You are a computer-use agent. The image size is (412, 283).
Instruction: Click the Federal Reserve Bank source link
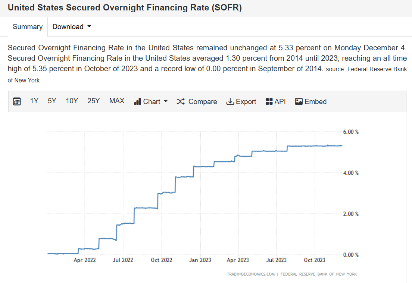pos(378,69)
